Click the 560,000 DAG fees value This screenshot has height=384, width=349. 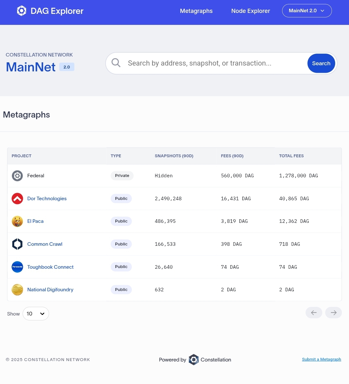(x=237, y=176)
